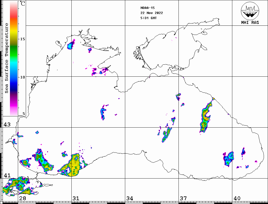The width and height of the screenshot is (268, 204).
Task: Click the 'Sea Surface Temperature' legend title
Action: [7, 58]
